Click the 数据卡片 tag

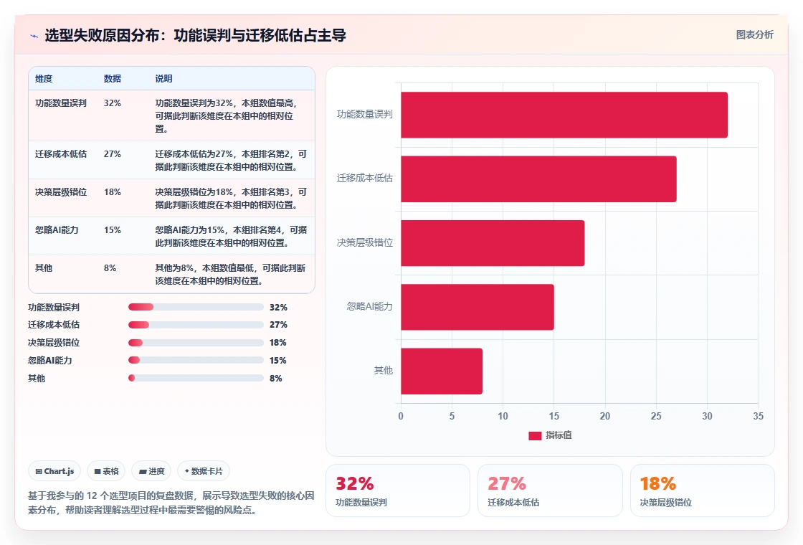[204, 471]
